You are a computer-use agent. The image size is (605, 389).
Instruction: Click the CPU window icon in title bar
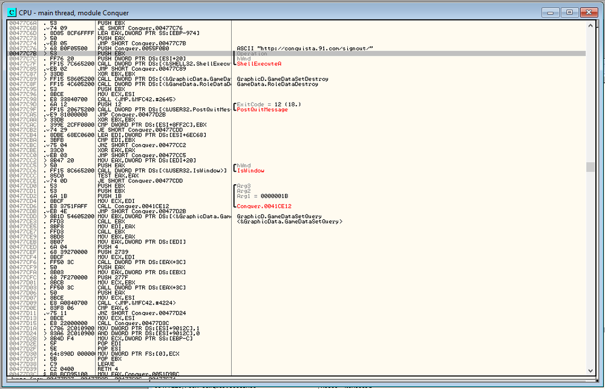(11, 11)
